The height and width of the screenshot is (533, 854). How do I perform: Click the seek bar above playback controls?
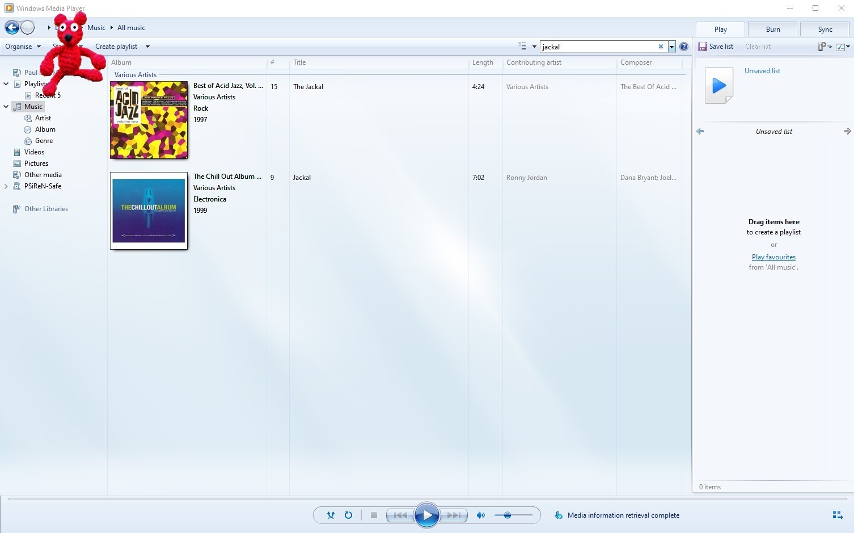[426, 499]
